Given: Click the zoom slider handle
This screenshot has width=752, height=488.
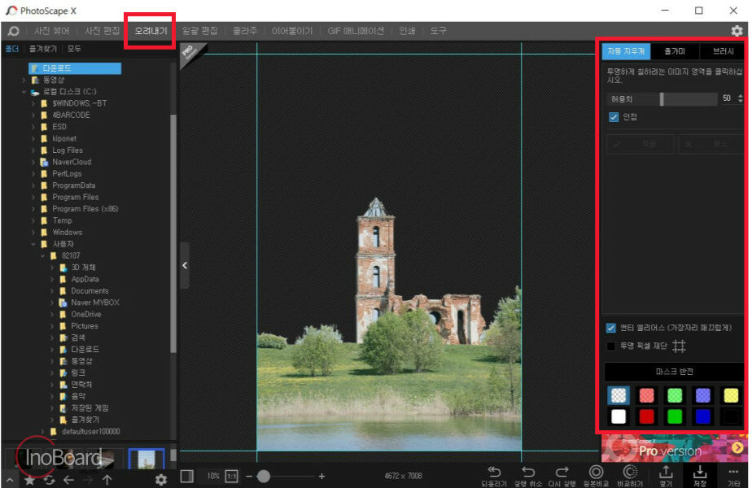Looking at the screenshot, I should [264, 476].
